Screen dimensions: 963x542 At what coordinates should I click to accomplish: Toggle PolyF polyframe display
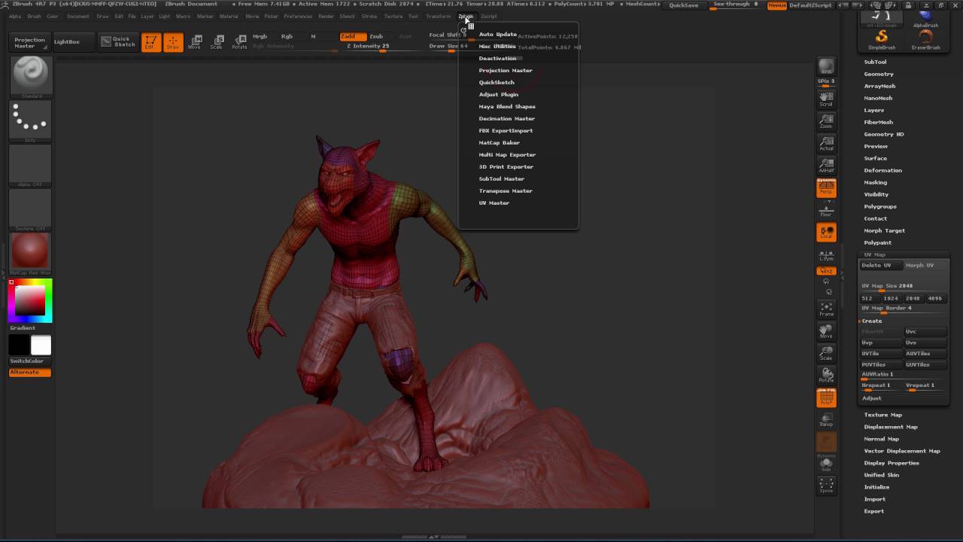(826, 398)
